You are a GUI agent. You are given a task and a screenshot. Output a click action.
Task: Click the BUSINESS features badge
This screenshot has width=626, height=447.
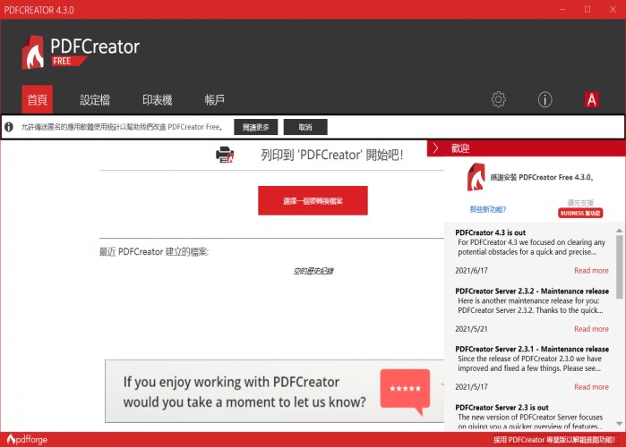coord(580,213)
